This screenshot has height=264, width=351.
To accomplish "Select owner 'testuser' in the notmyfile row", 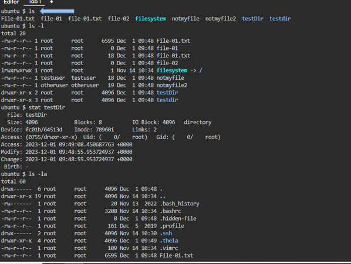I will click(53, 78).
